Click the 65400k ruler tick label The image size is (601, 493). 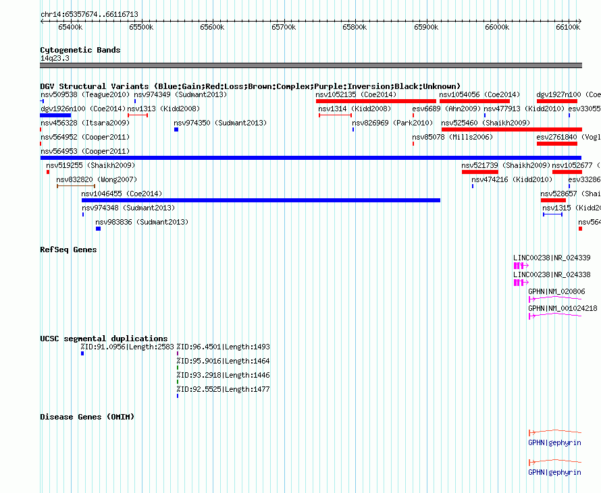pos(70,27)
